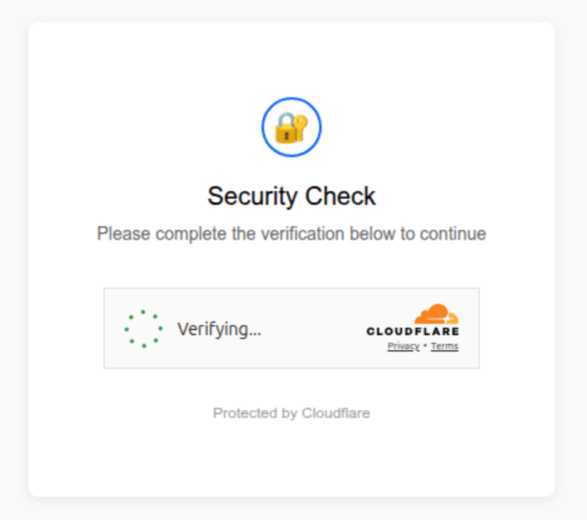Click the word "Protected" in the footer
The width and height of the screenshot is (587, 520).
(238, 413)
